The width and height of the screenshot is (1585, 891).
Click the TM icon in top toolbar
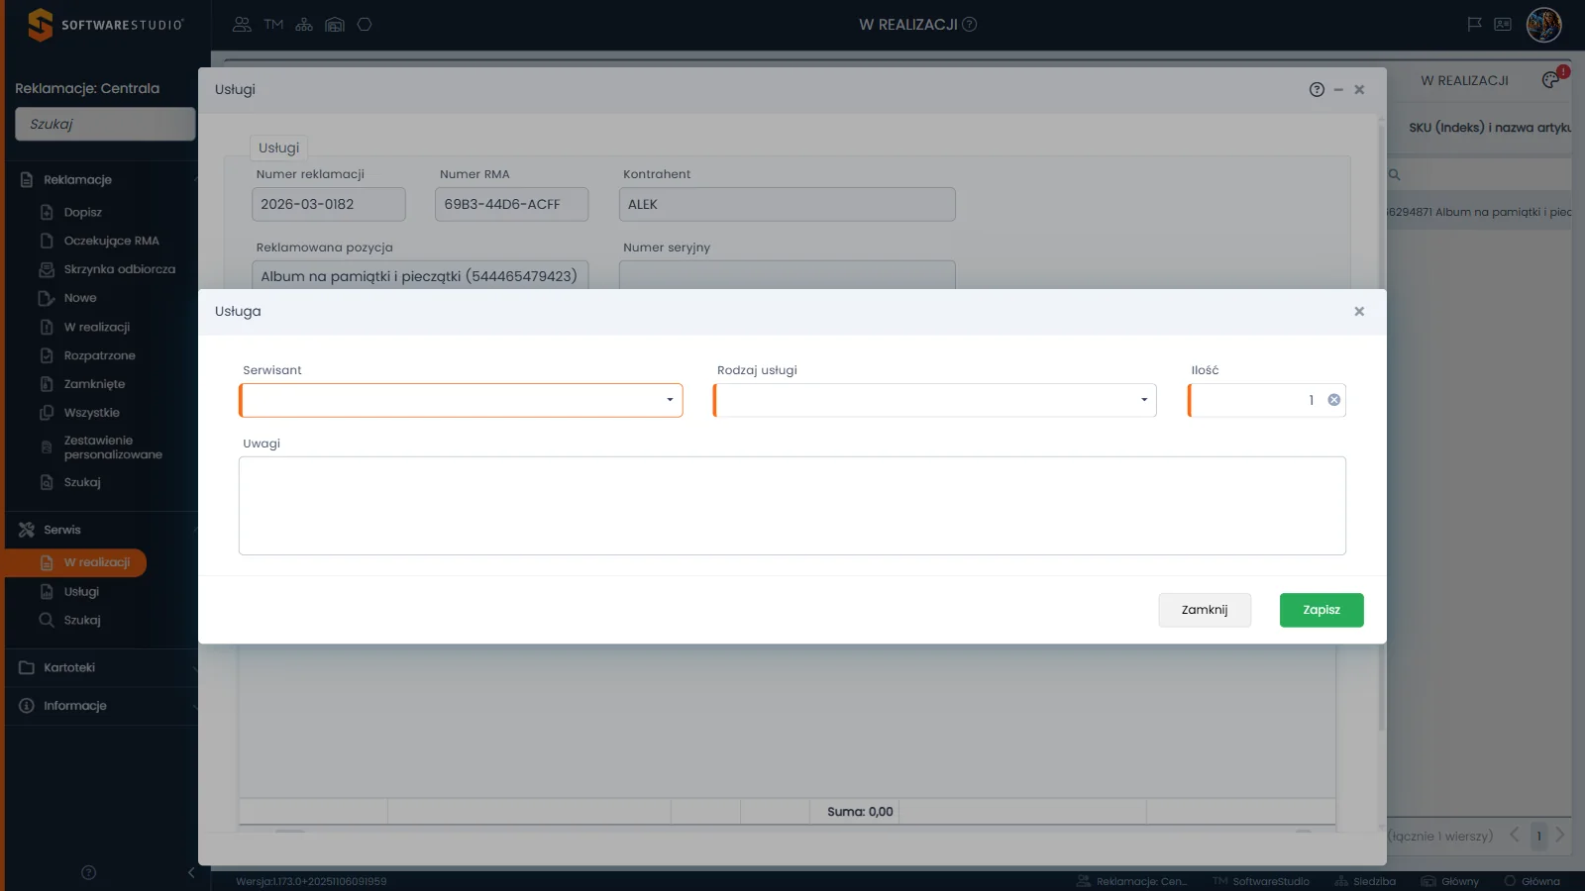click(273, 25)
